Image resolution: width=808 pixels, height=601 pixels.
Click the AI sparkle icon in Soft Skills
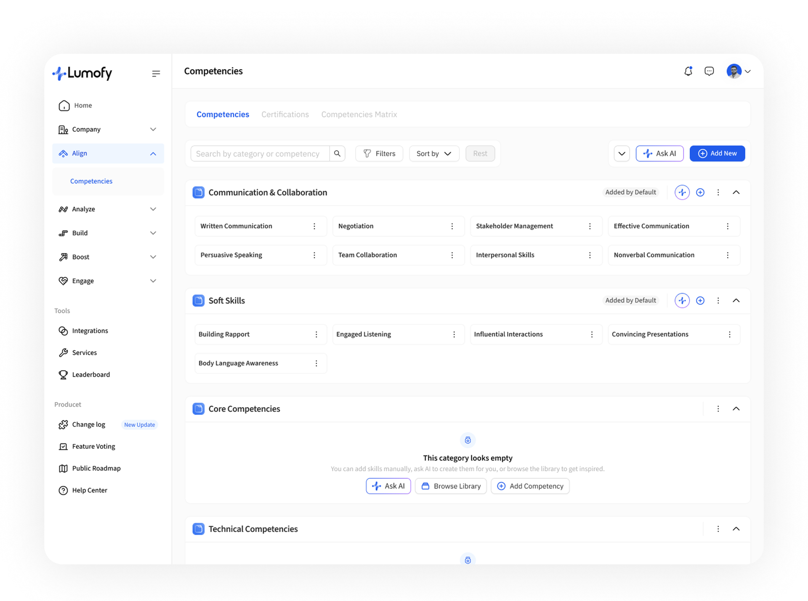click(x=682, y=300)
